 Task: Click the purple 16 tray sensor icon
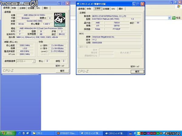click(x=148, y=134)
